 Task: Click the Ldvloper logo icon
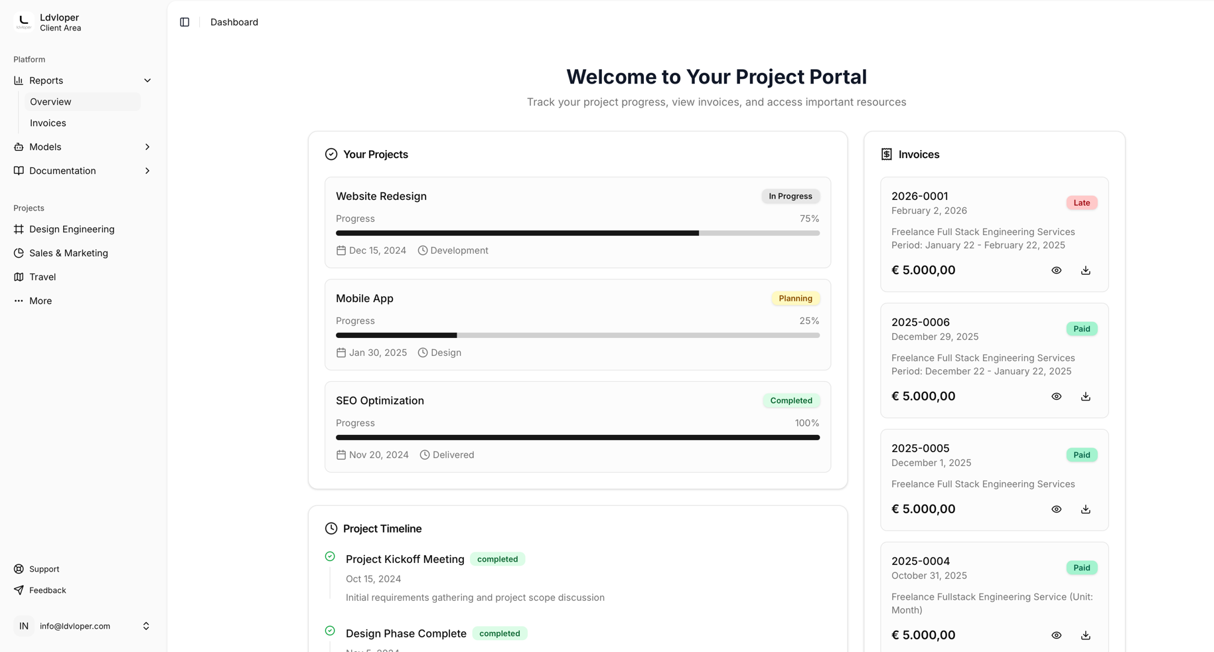24,22
